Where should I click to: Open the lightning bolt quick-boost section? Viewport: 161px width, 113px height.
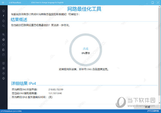pyautogui.click(x=3, y=16)
